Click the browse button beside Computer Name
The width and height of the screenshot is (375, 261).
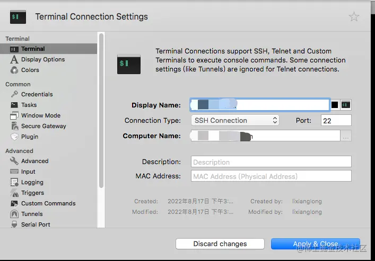[346, 137]
